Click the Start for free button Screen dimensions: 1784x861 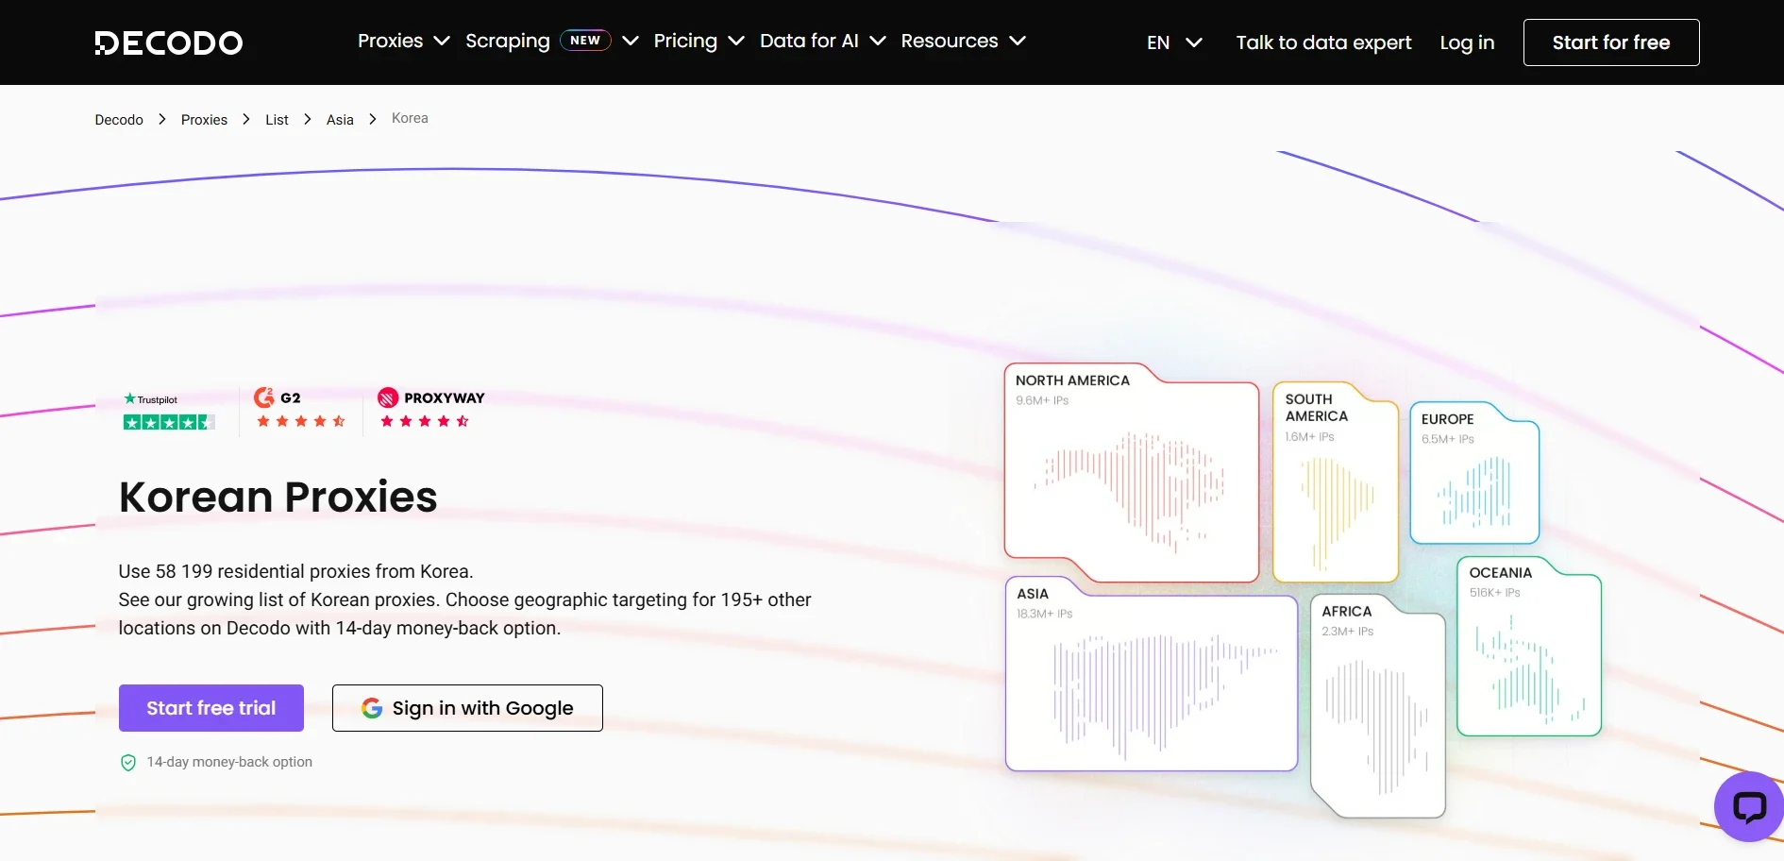click(x=1611, y=42)
